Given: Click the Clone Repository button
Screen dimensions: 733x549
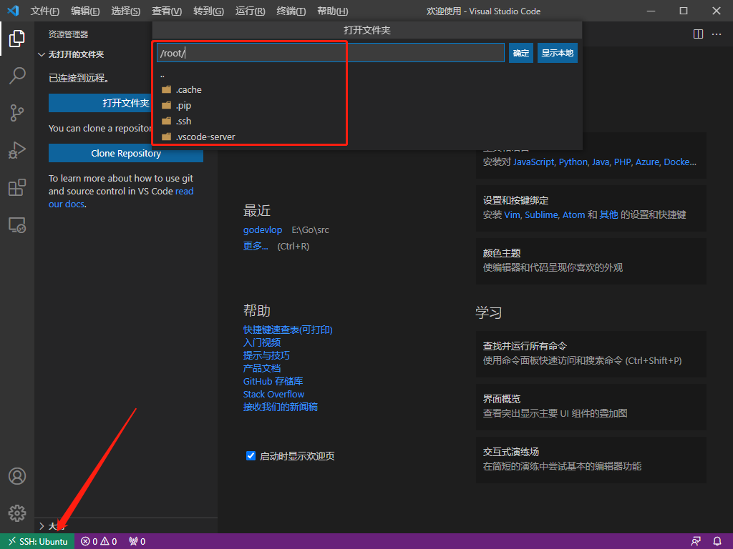Looking at the screenshot, I should pos(126,153).
